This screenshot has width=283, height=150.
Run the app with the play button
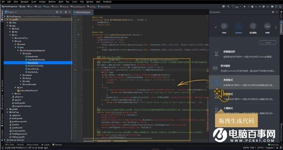245,7
